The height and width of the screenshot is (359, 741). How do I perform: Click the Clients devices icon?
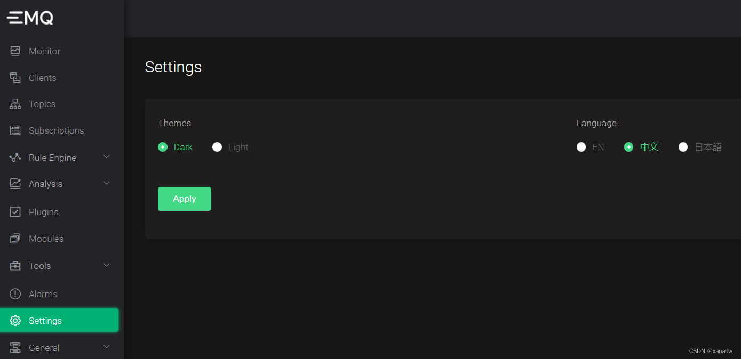coord(15,78)
